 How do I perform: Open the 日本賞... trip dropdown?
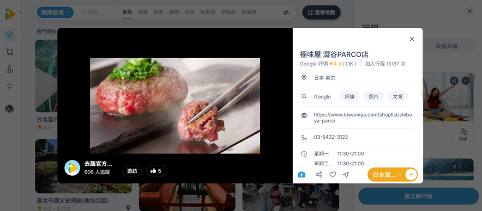point(387,175)
